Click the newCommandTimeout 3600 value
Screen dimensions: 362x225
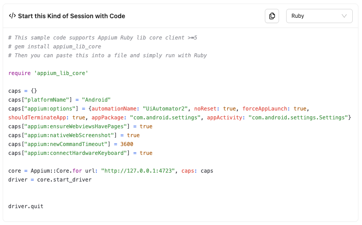127,144
